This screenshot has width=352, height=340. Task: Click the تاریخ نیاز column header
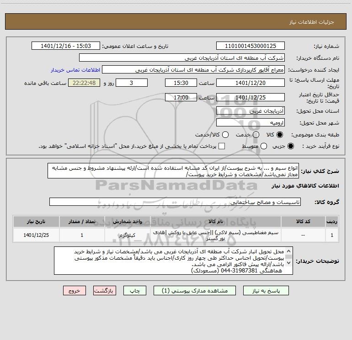point(36,221)
